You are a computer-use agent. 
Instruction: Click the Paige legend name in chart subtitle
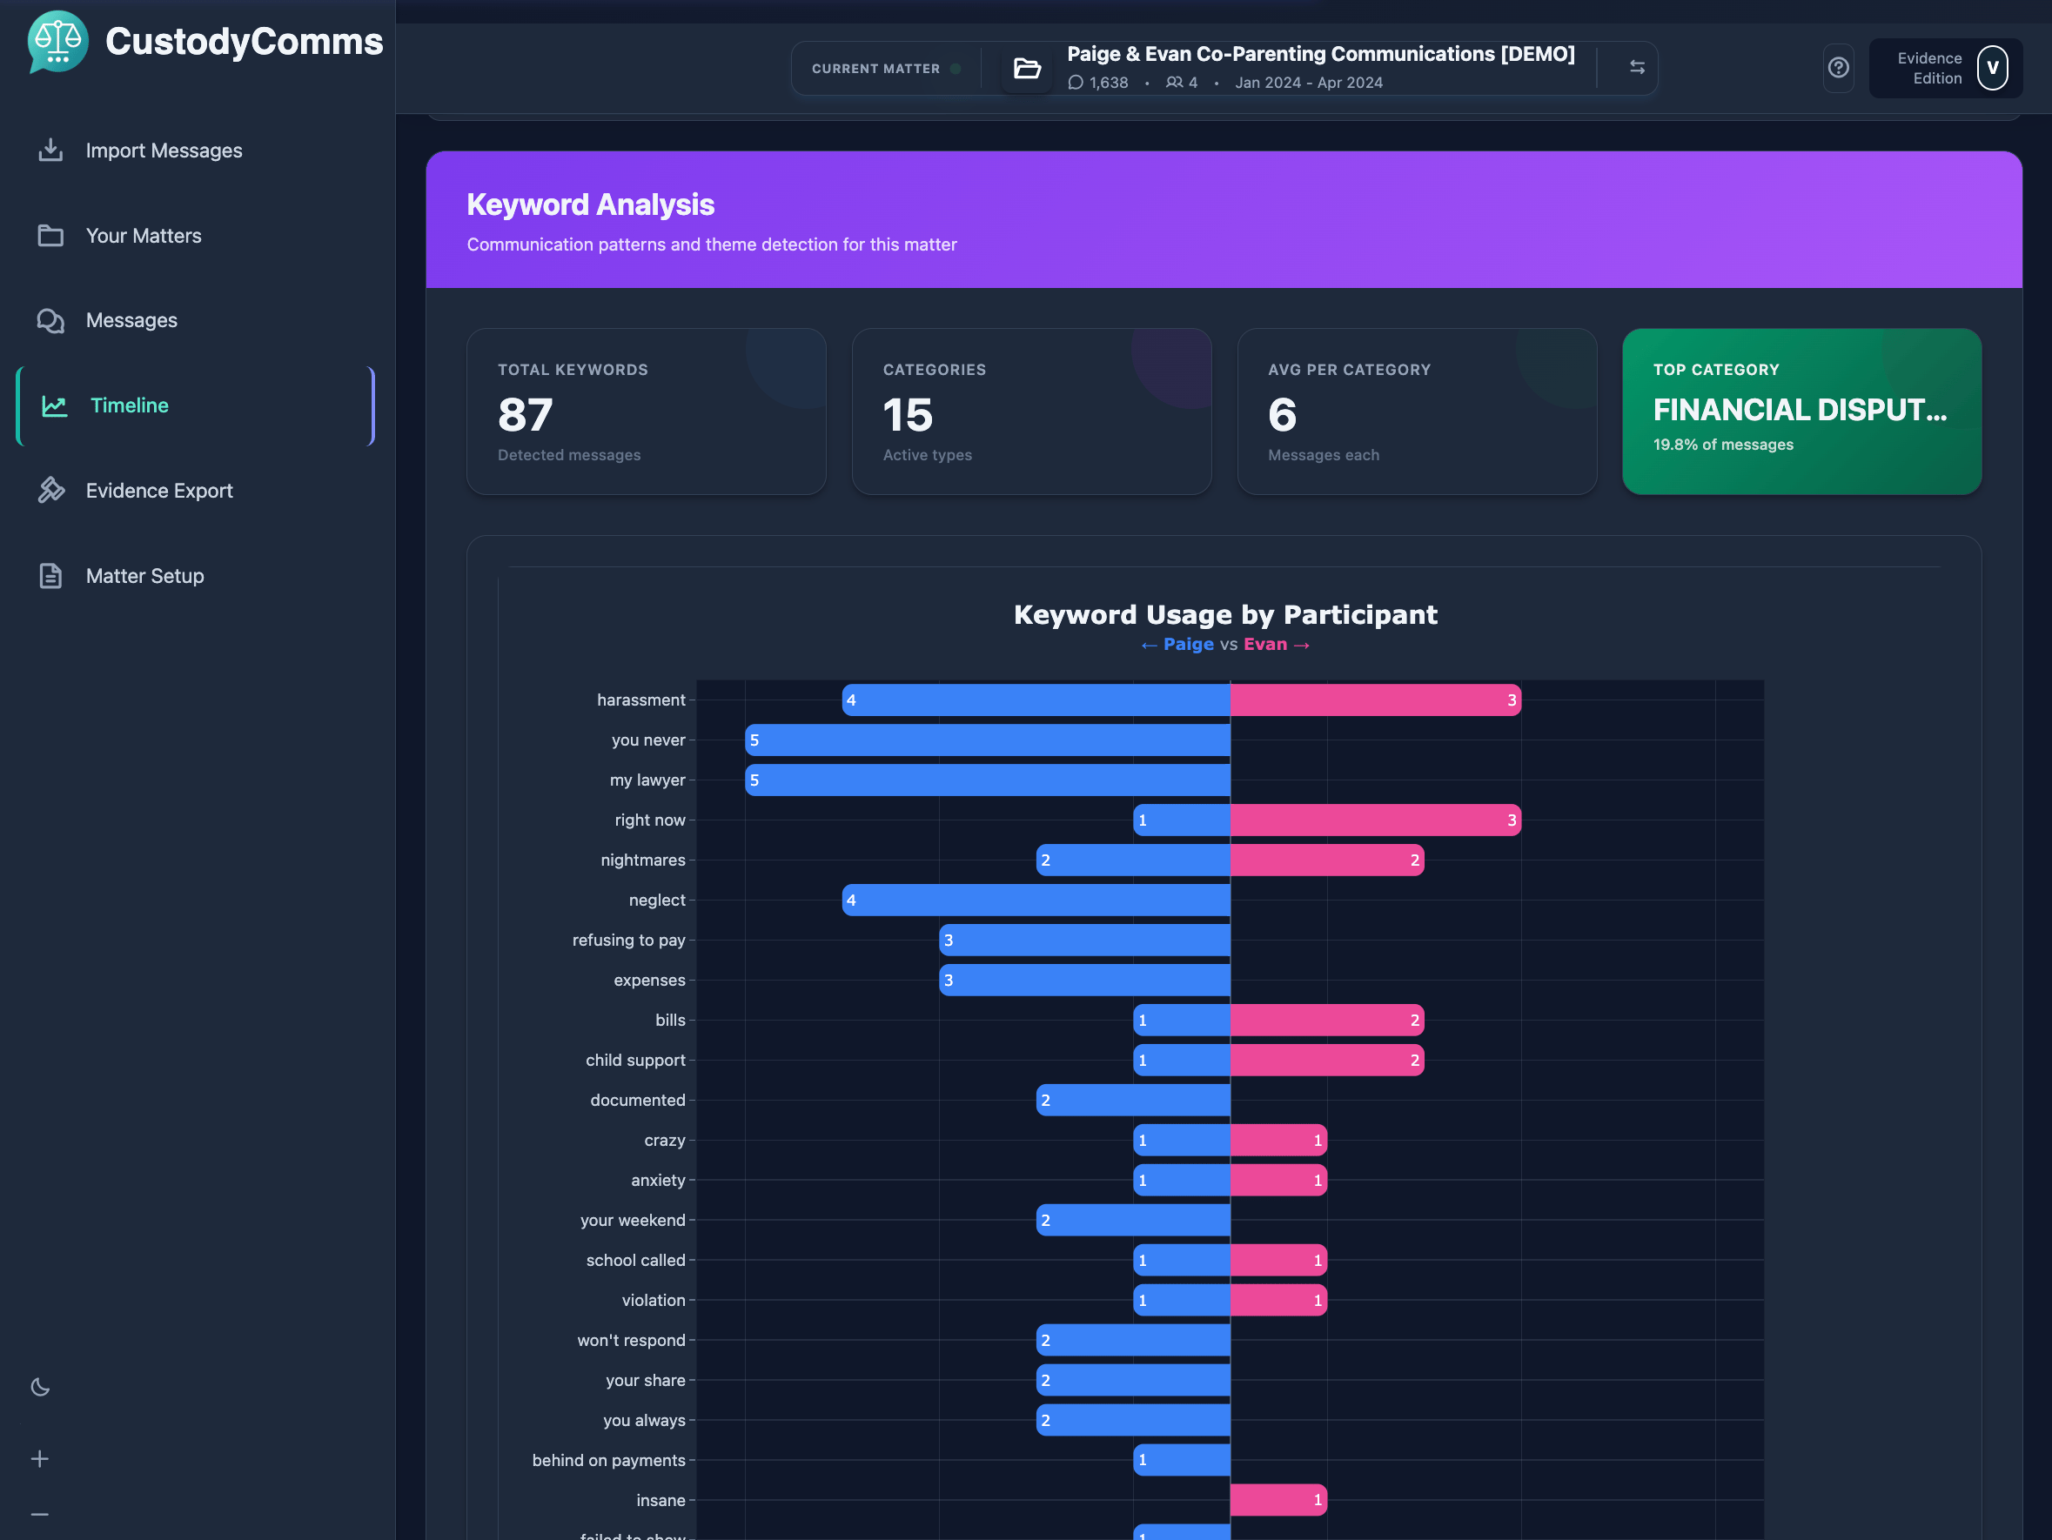[1189, 644]
